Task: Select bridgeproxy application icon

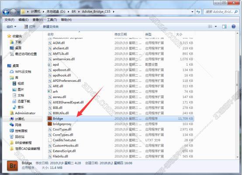Action: 50,124
